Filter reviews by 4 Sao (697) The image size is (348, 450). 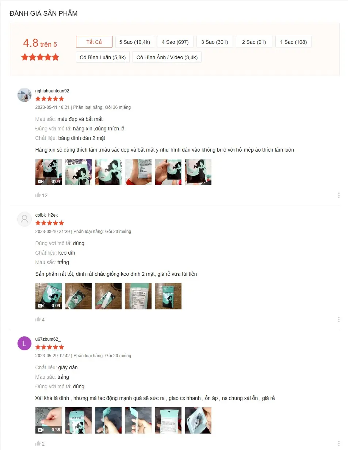(x=175, y=42)
